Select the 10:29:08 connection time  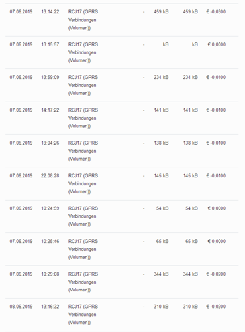(50, 274)
